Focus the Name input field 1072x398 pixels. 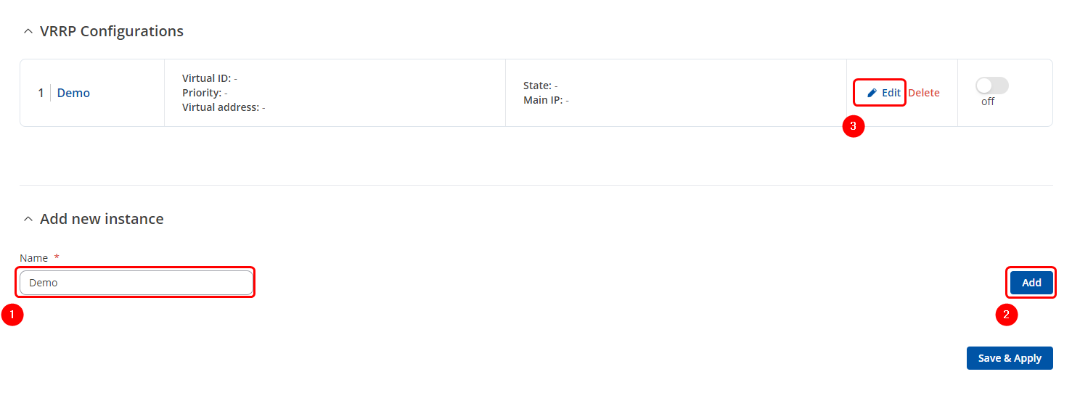[136, 283]
